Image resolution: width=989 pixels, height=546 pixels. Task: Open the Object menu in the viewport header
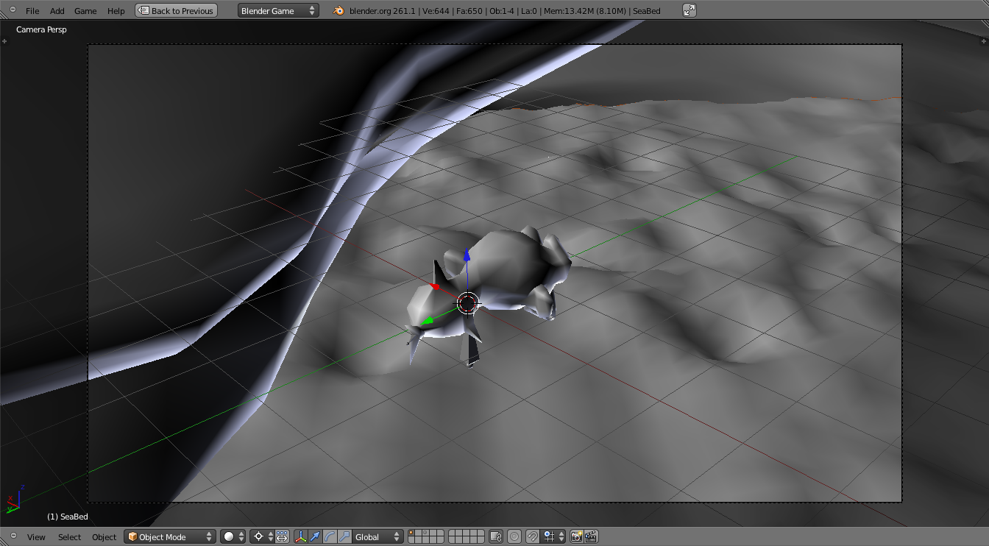pyautogui.click(x=104, y=537)
